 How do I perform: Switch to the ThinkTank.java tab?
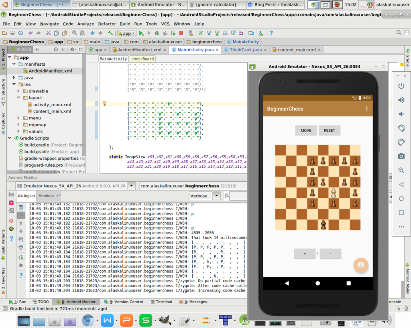pos(245,50)
